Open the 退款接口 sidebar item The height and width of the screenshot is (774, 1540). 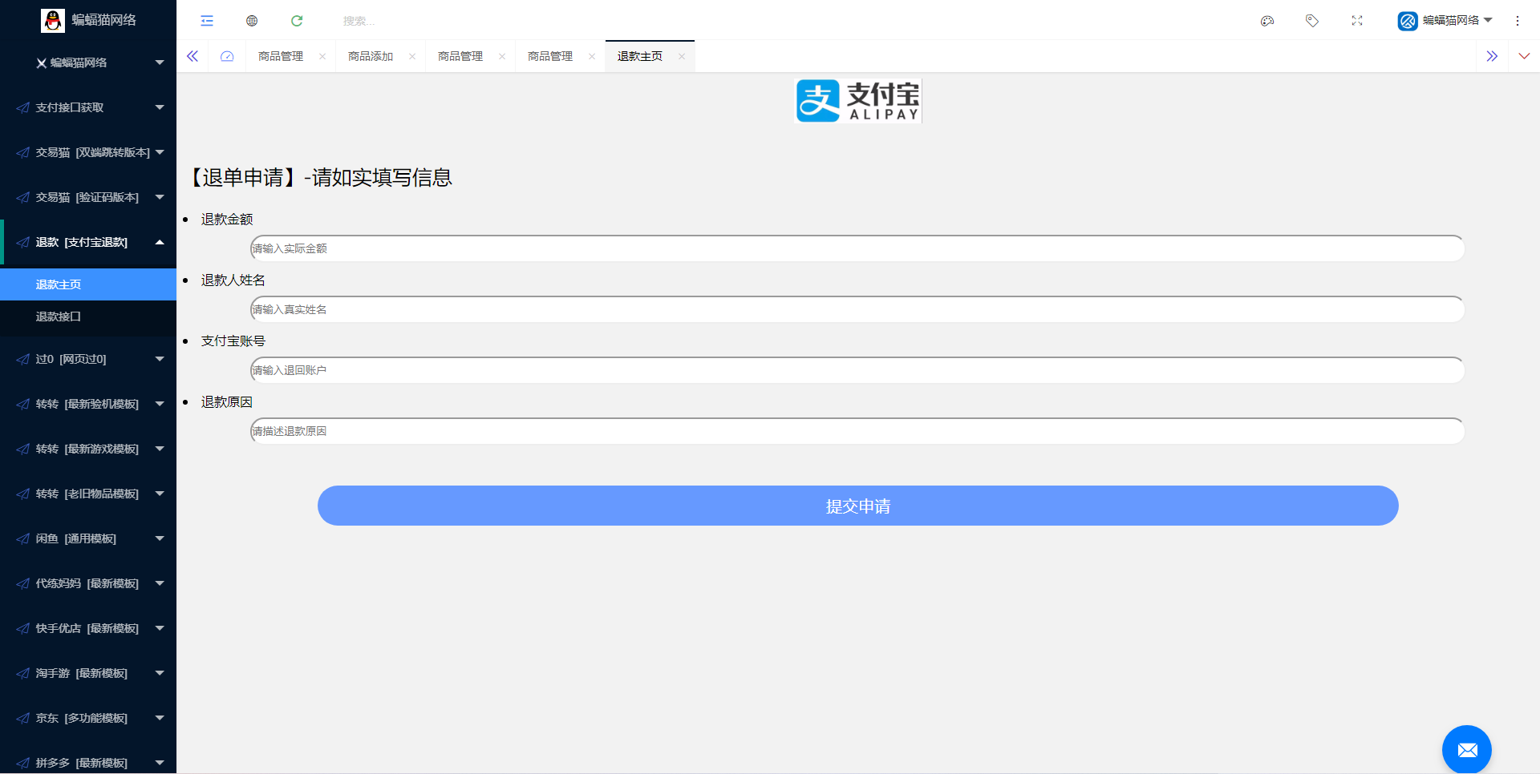pyautogui.click(x=88, y=316)
